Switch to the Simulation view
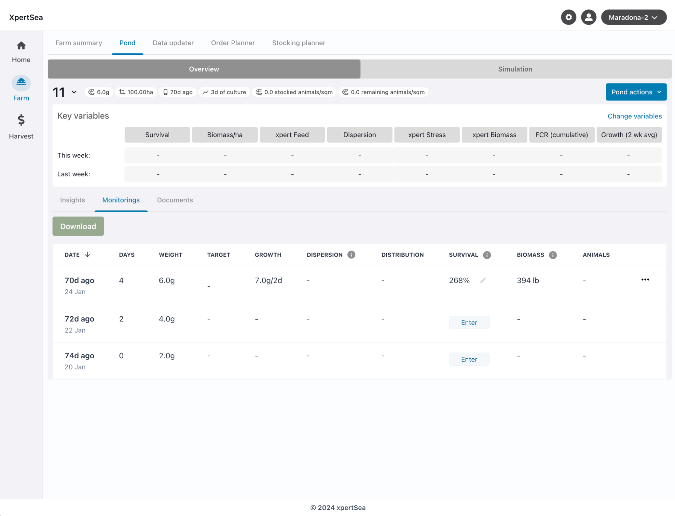Image resolution: width=675 pixels, height=516 pixels. (x=515, y=69)
